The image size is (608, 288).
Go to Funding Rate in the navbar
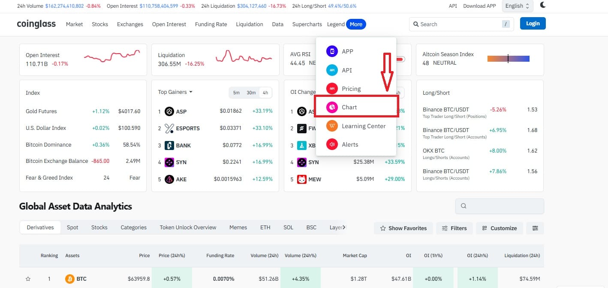[x=211, y=24]
